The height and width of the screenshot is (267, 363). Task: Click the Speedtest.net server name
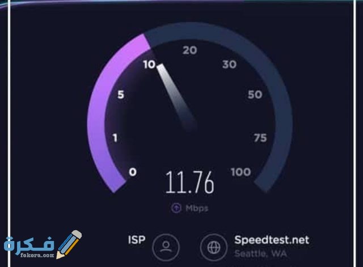click(x=272, y=240)
